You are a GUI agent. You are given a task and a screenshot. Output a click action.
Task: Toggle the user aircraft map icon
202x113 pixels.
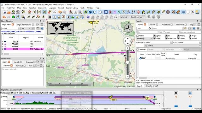pyautogui.click(x=158, y=12)
